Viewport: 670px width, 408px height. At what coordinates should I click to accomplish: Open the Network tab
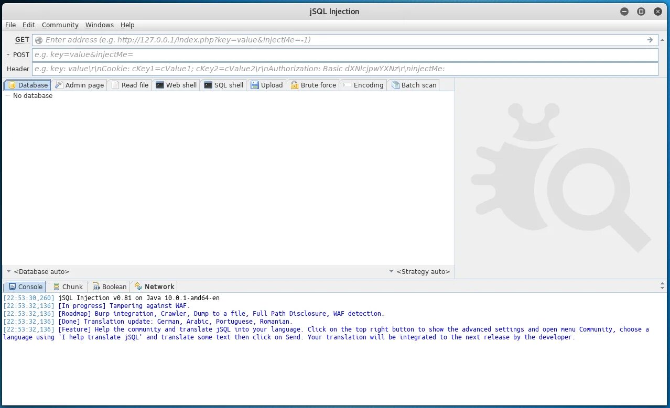click(154, 286)
